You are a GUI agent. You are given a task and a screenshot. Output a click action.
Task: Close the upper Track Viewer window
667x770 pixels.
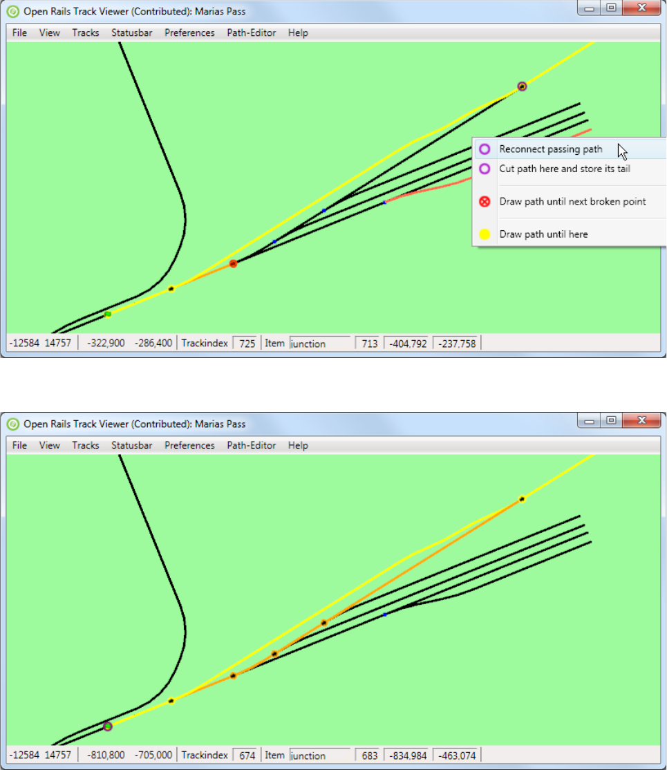coord(641,8)
